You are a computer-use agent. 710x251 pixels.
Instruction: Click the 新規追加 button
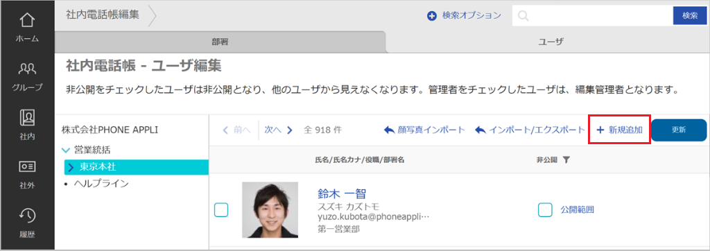pos(619,130)
